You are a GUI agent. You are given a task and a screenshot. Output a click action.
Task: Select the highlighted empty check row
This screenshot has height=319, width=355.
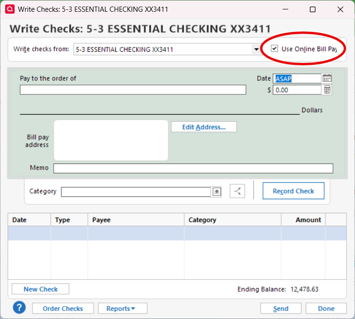(177, 233)
